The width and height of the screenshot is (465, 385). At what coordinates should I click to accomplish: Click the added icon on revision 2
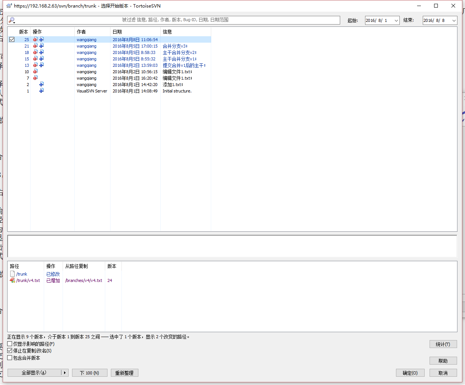tap(41, 84)
